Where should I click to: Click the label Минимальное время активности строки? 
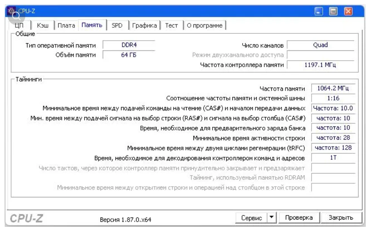pyautogui.click(x=249, y=138)
